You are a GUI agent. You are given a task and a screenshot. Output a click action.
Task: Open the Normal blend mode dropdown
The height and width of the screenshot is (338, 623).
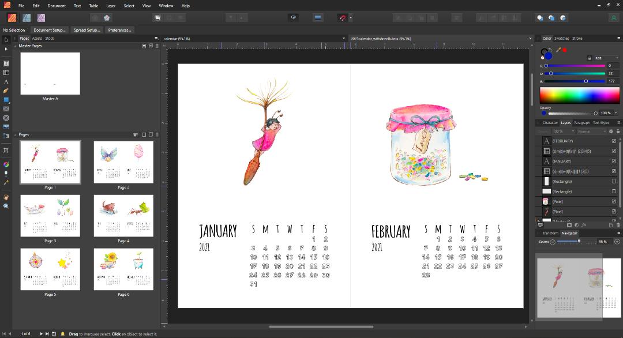pos(592,132)
